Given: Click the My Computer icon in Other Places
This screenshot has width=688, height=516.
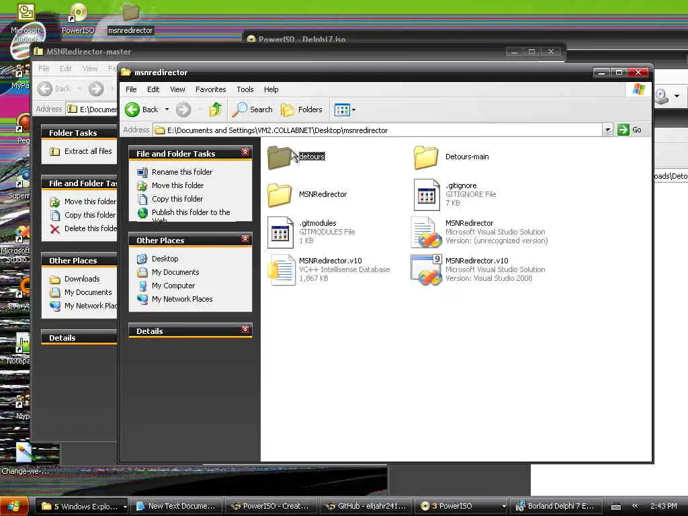Looking at the screenshot, I should coord(142,286).
